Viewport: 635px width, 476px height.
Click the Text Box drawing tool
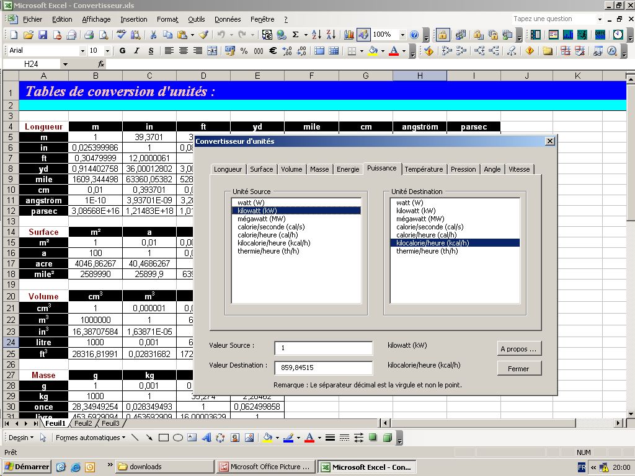[192, 438]
